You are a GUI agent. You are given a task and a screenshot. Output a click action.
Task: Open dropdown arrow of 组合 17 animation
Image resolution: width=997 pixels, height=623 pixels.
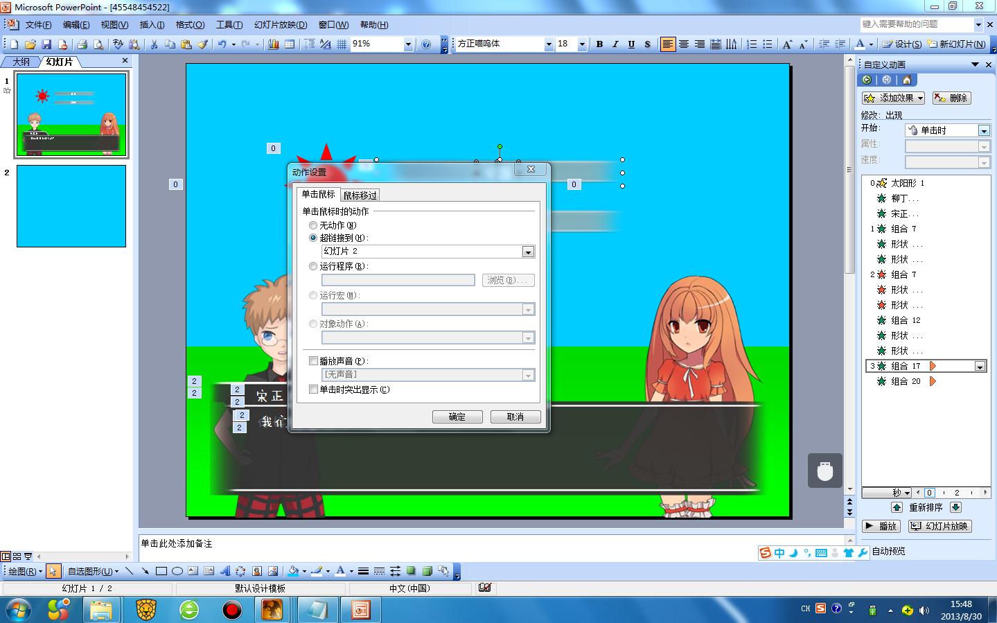point(980,366)
